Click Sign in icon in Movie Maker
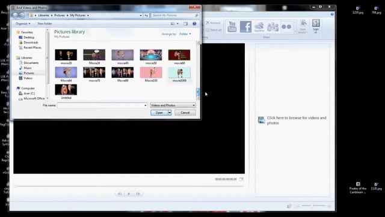This screenshot has height=217, width=385. (316, 27)
